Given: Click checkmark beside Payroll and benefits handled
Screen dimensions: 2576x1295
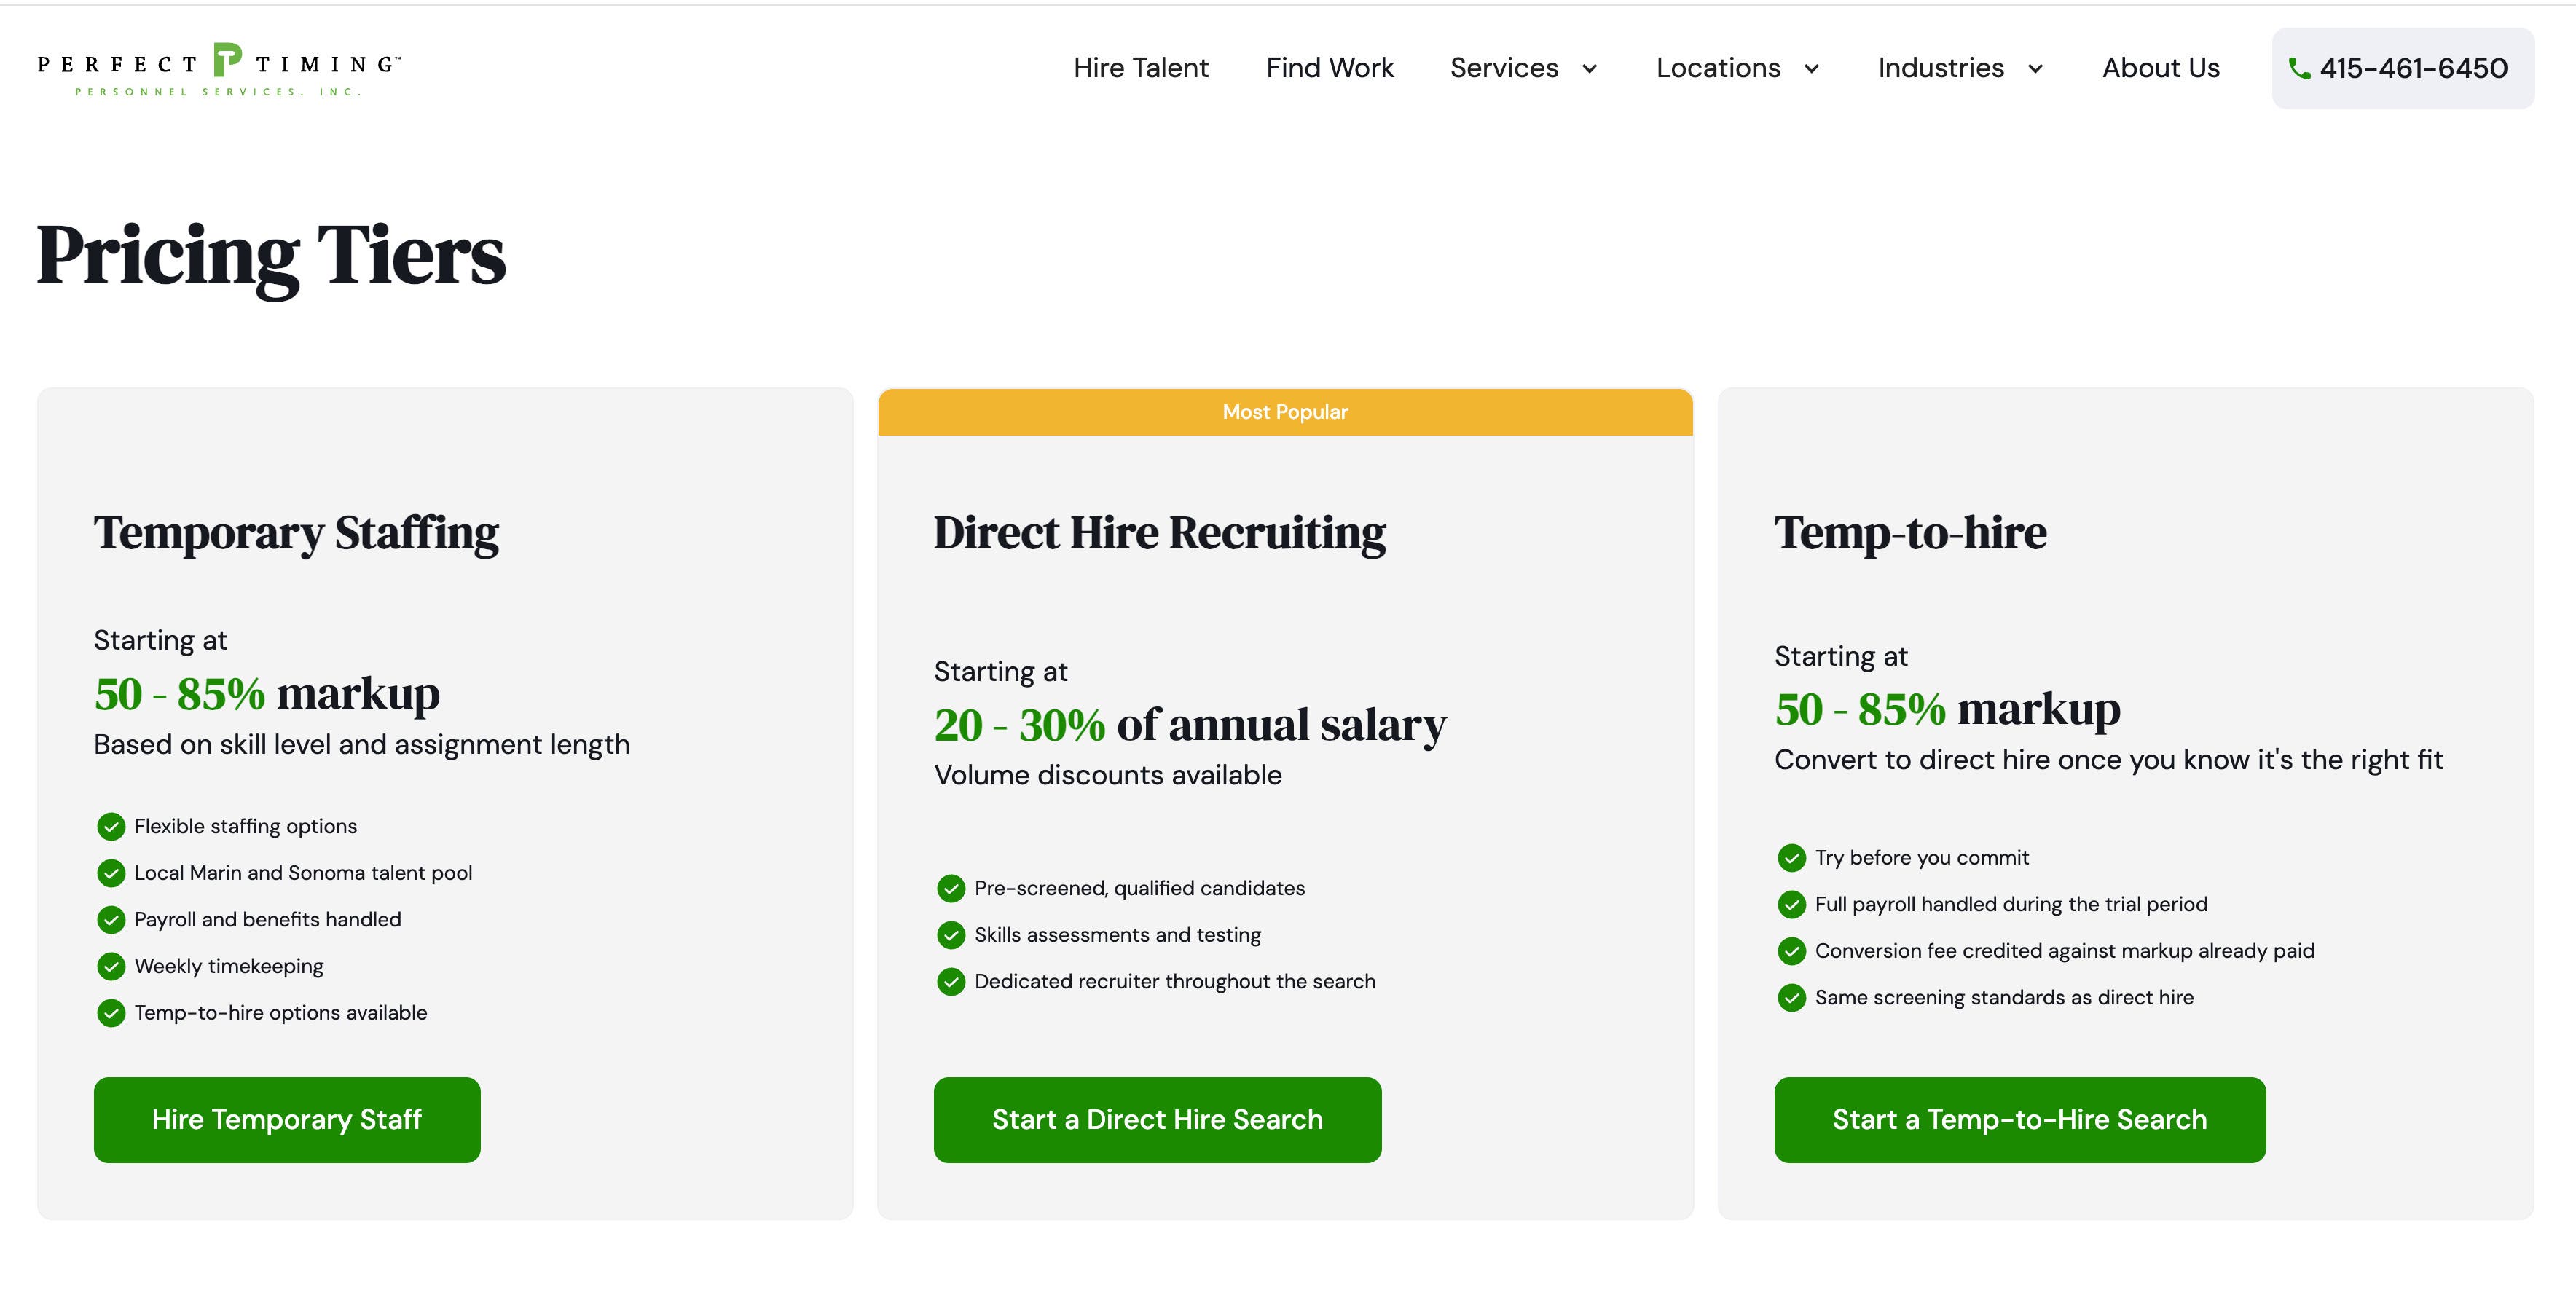Looking at the screenshot, I should coord(111,919).
